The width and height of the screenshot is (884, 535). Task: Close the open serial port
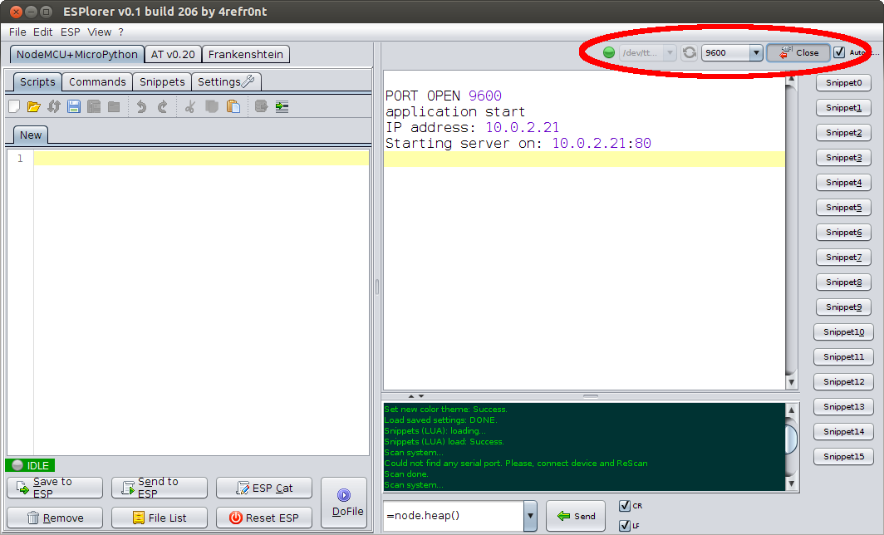pyautogui.click(x=798, y=52)
